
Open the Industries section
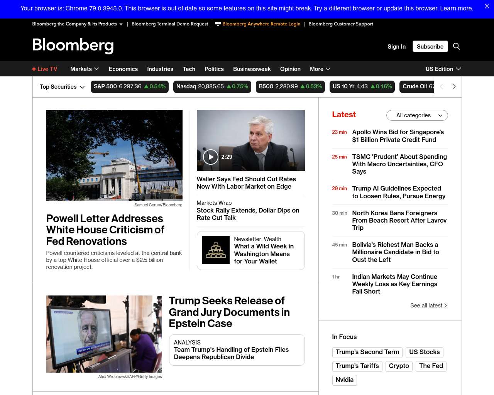coord(160,69)
